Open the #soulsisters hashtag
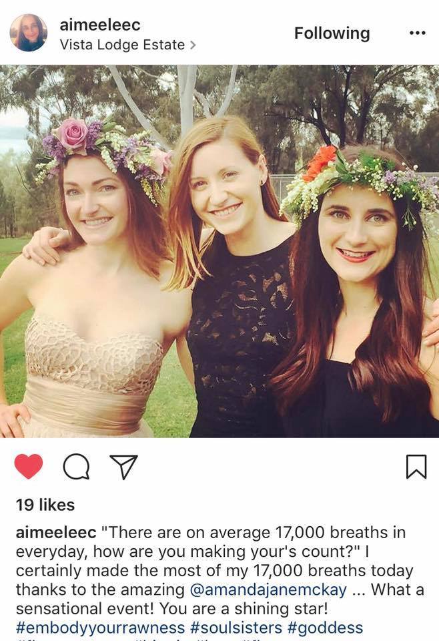The height and width of the screenshot is (641, 439). click(236, 628)
